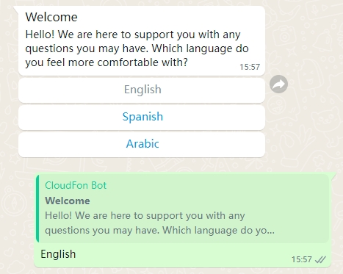Click the forward arrow icon beside the message

pos(278,84)
